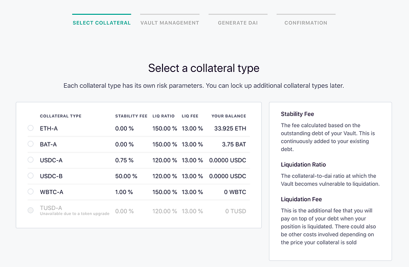The image size is (409, 267).
Task: Click the Collateral Type column header
Action: click(60, 116)
